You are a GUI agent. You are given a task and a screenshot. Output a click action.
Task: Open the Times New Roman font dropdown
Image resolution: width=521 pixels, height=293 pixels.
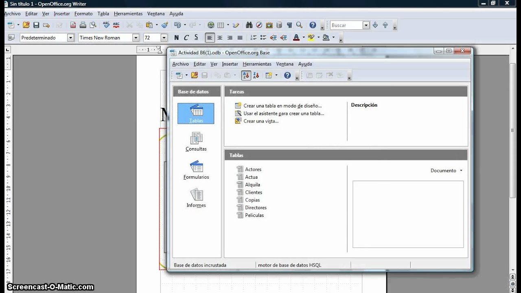point(136,37)
